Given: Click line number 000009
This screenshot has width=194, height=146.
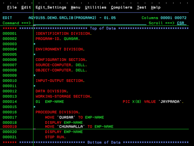Looking at the screenshot, I should pos(10,75).
